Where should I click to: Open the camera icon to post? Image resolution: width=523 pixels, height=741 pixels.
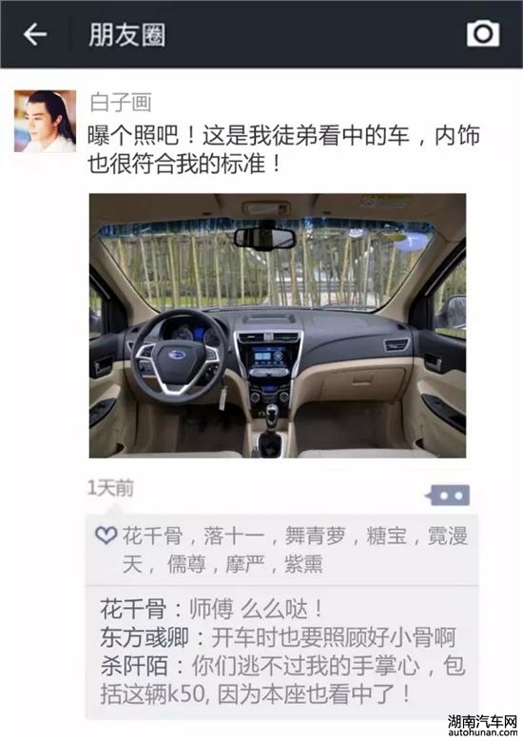pos(483,33)
